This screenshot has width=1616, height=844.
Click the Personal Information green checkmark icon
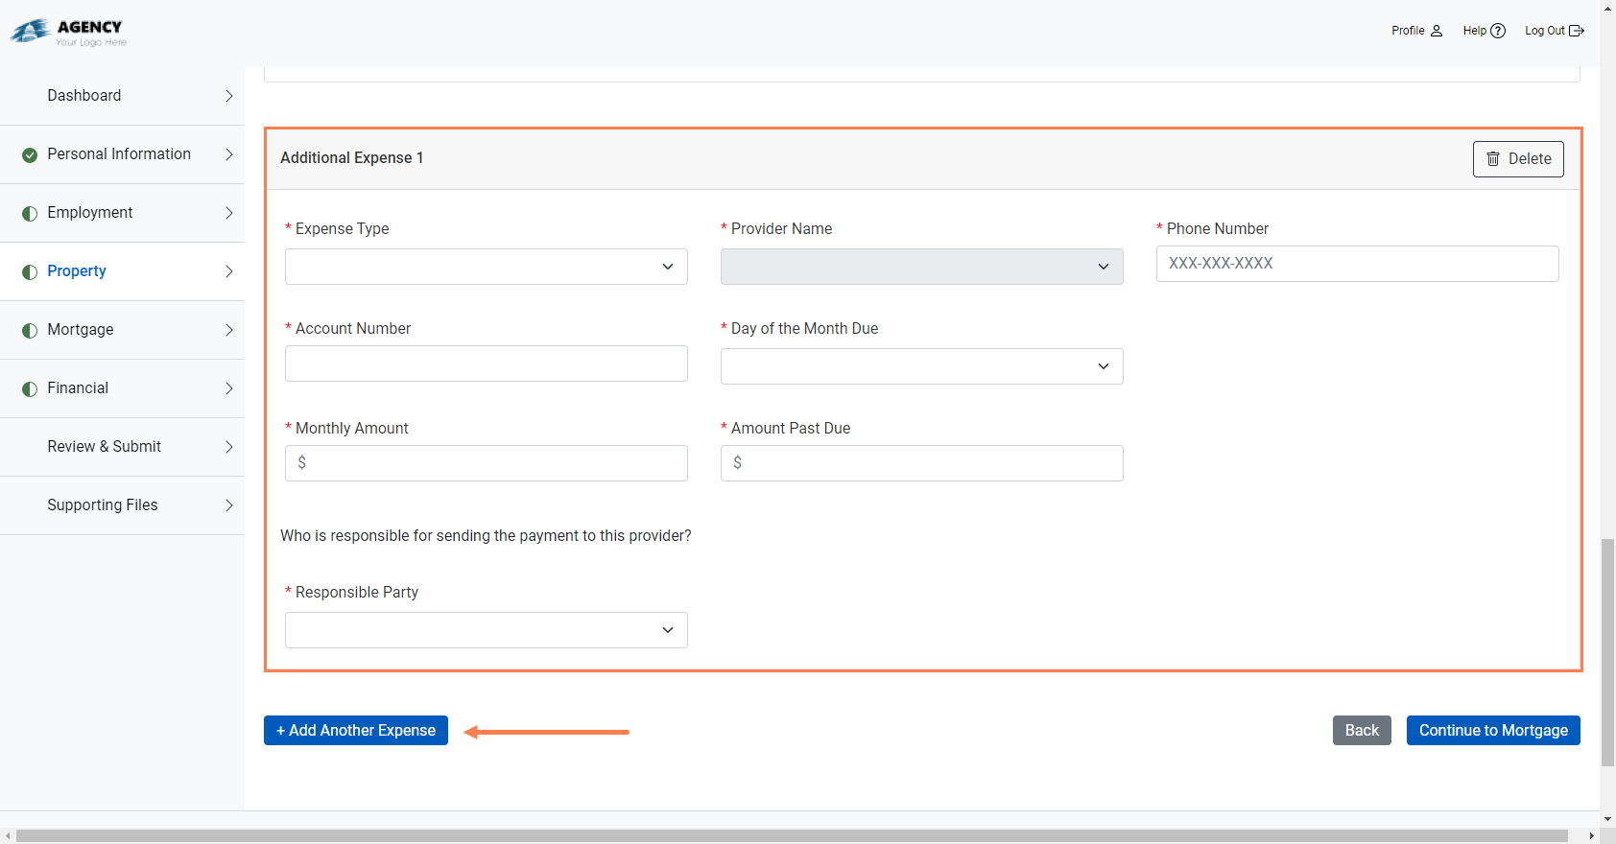(x=30, y=154)
